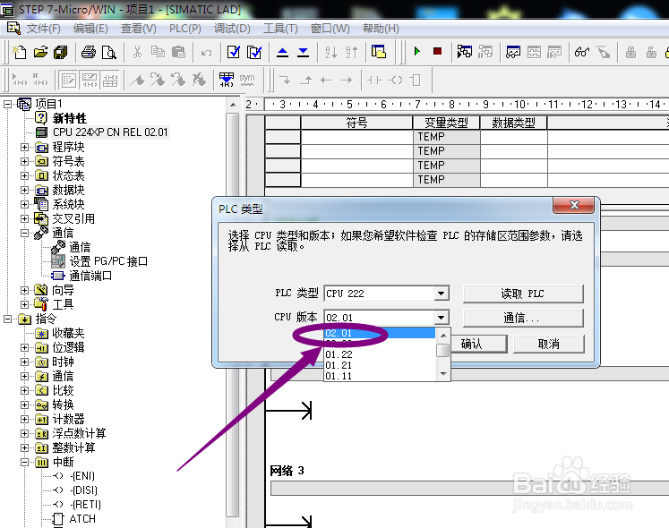669x528 pixels.
Task: Open the 帮助(H) menu
Action: pyautogui.click(x=381, y=29)
